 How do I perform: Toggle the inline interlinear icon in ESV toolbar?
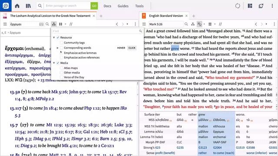[x=199, y=24]
